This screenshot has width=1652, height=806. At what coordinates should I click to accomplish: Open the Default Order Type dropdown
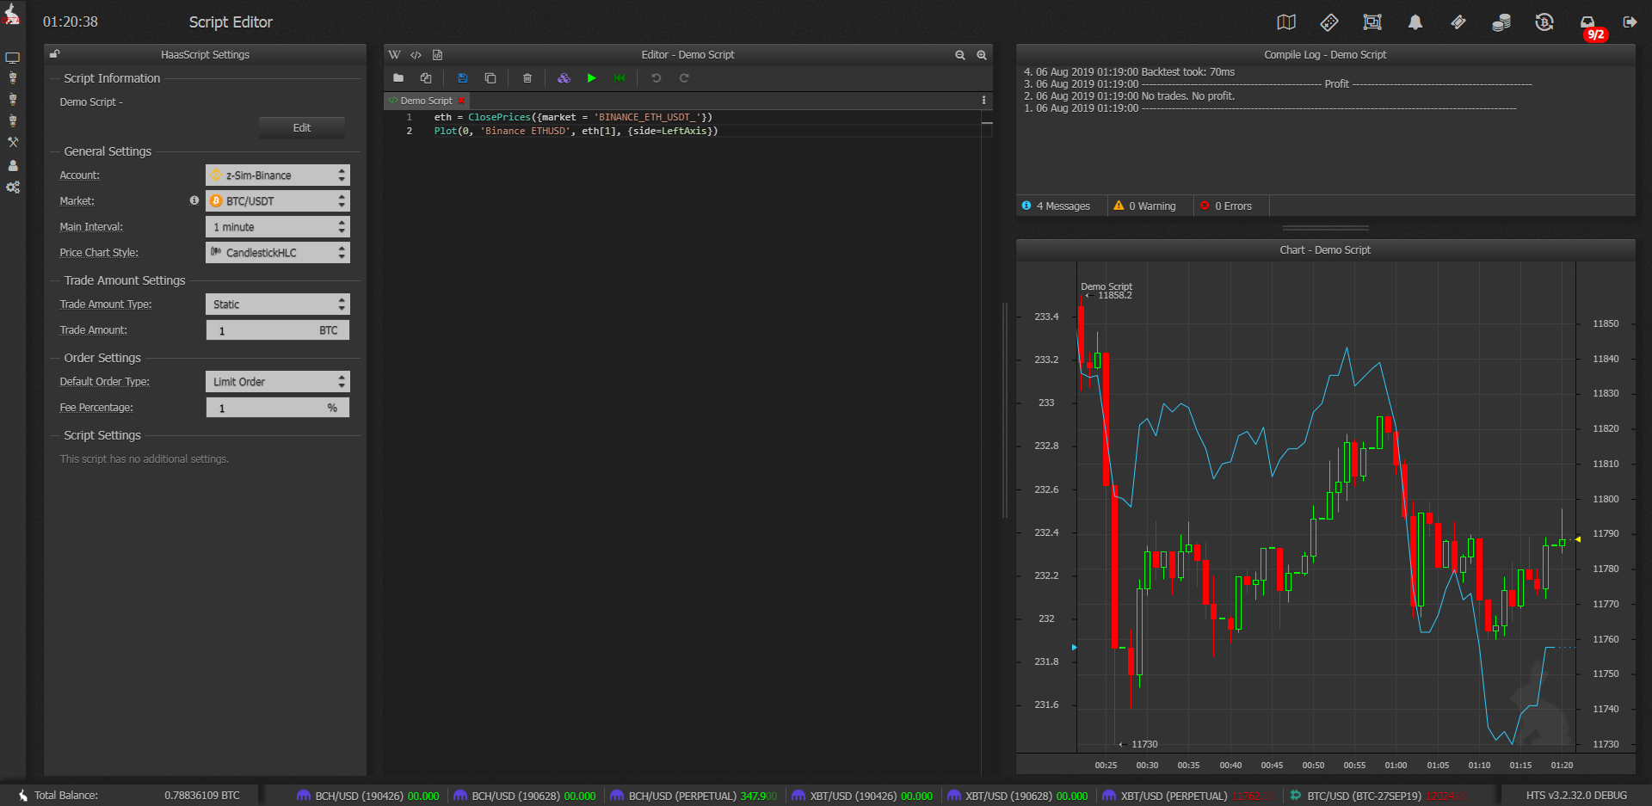coord(278,382)
